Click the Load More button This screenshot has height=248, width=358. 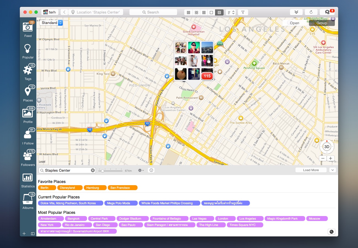311,170
